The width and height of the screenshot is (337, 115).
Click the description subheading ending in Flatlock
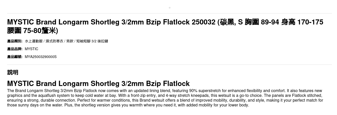click(98, 83)
